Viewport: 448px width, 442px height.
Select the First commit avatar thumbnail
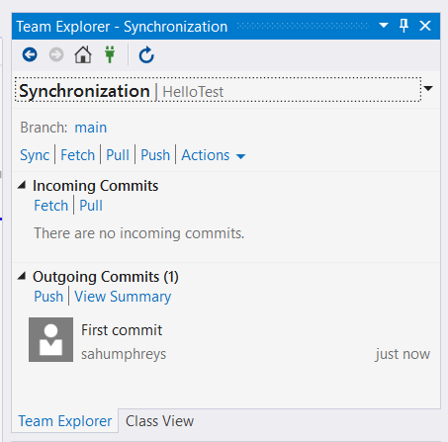coord(50,339)
